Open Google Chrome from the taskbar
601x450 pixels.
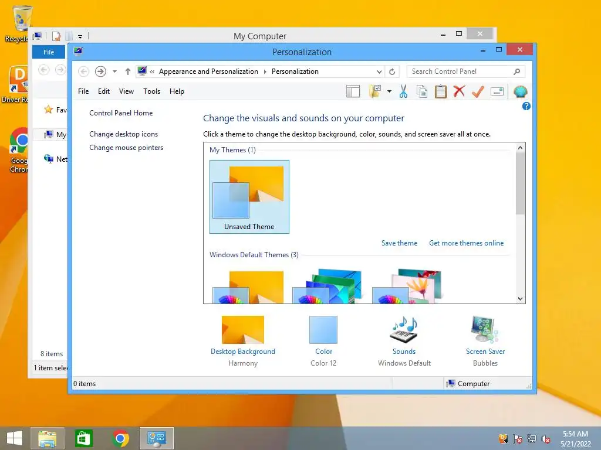(120, 438)
